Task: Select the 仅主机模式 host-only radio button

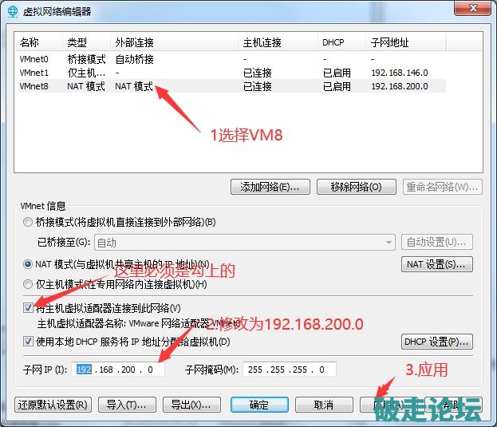Action: (x=29, y=284)
